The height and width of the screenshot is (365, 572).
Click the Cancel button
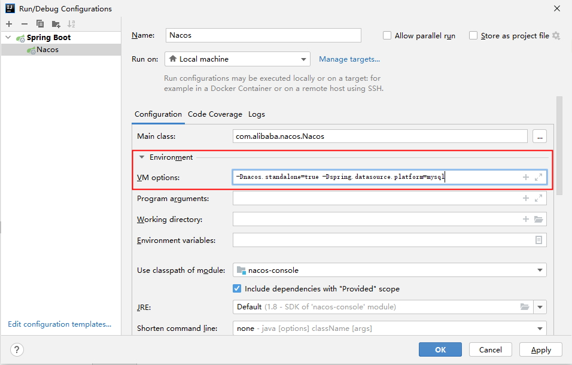[490, 349]
